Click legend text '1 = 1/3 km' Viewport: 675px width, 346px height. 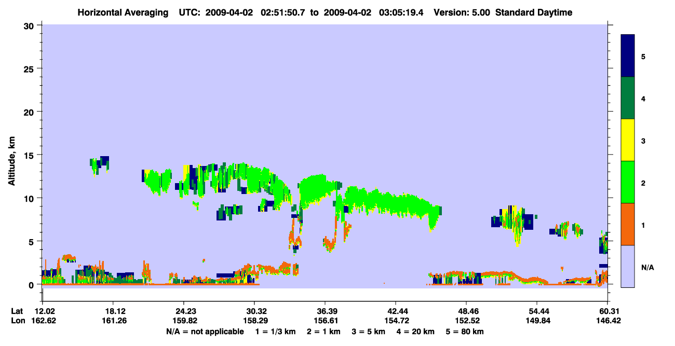(x=276, y=331)
